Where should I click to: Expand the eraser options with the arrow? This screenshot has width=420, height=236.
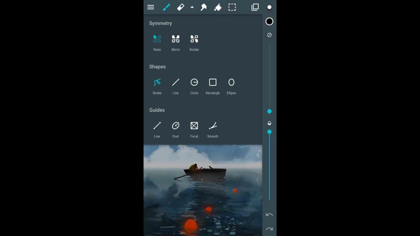[x=192, y=7]
